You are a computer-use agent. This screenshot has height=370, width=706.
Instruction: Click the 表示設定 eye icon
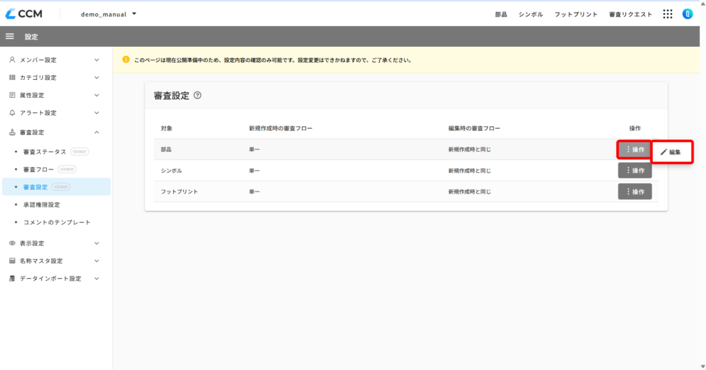click(12, 243)
